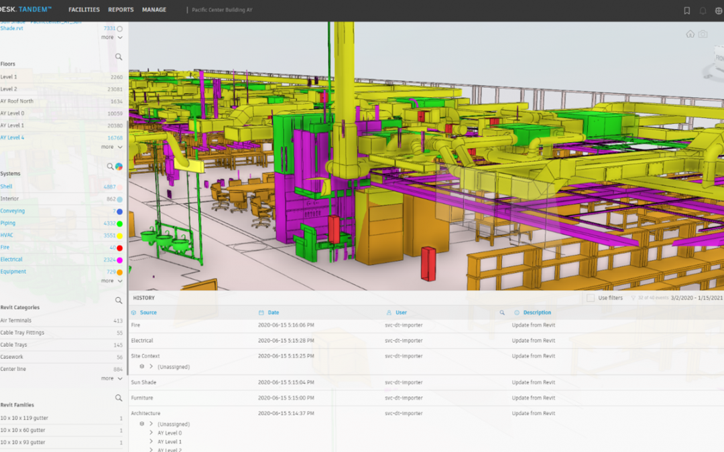Expand more models under Sun Shade.rvt
Image resolution: width=724 pixels, height=452 pixels.
pyautogui.click(x=112, y=37)
